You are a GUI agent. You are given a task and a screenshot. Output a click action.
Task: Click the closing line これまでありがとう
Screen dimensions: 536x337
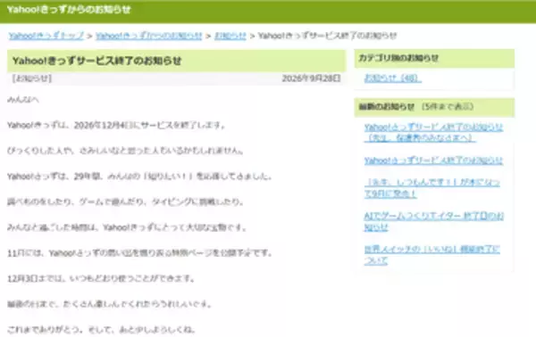coord(101,330)
